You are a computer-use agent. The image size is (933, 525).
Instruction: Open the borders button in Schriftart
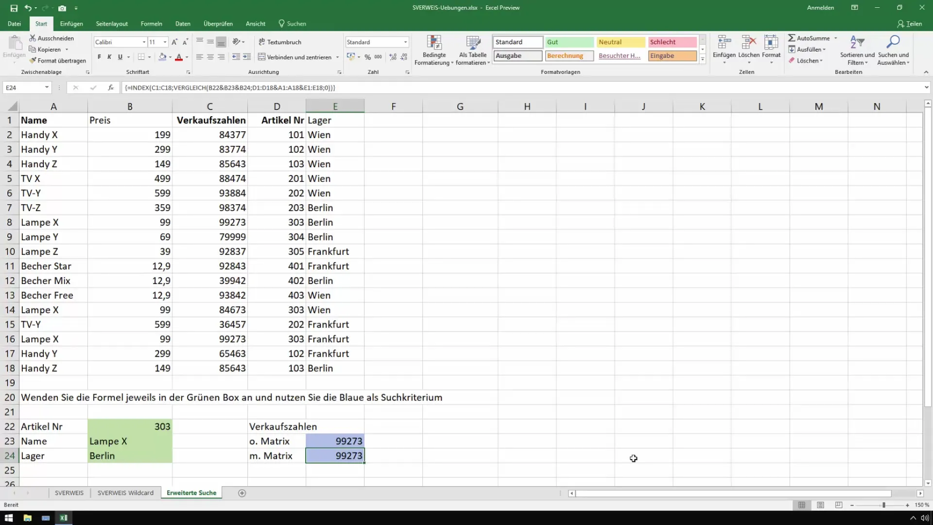click(x=141, y=57)
